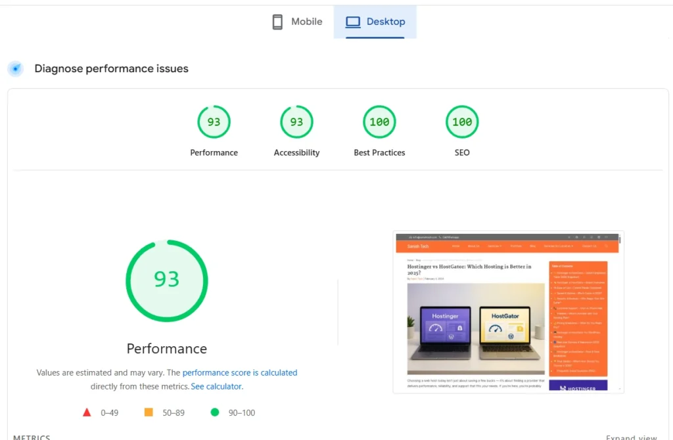673x440 pixels.
Task: Click the '50–89' legend text
Action: click(x=174, y=412)
